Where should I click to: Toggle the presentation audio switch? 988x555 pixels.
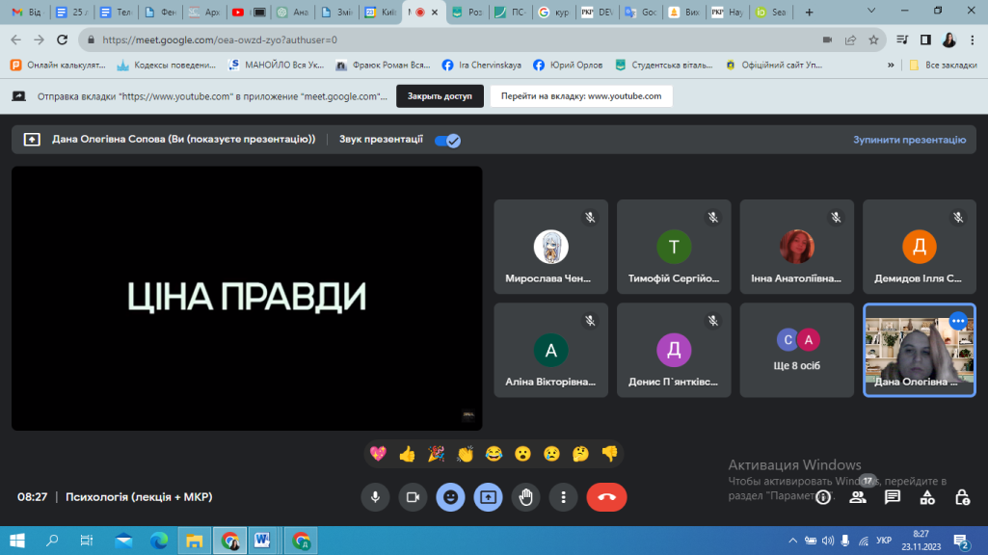coord(447,140)
